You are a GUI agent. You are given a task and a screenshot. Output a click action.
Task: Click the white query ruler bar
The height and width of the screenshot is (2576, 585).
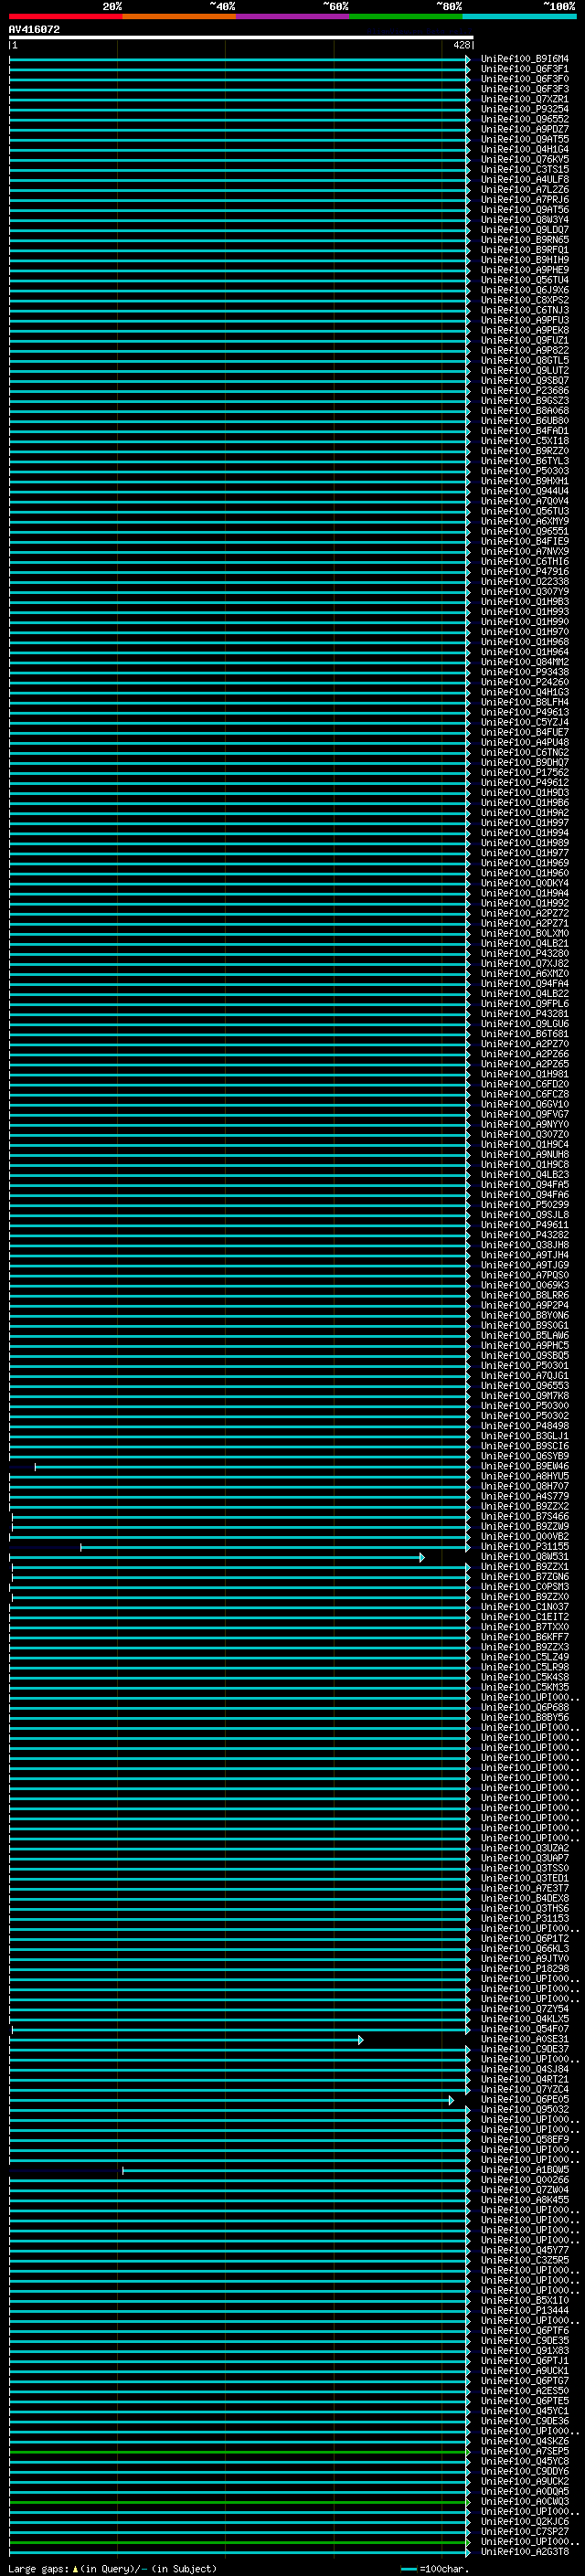241,37
